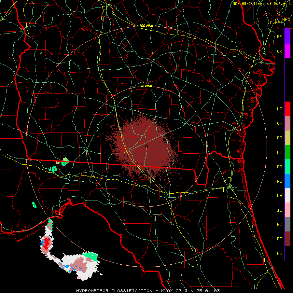This screenshot has width=293, height=293.
Task: Click the RF legend label
Action: pos(280,36)
